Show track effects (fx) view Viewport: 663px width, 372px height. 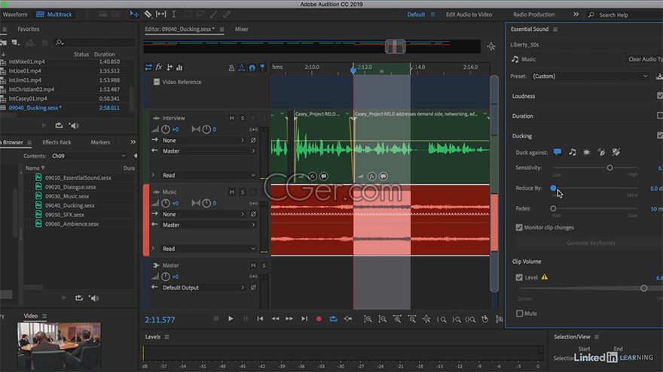point(159,68)
